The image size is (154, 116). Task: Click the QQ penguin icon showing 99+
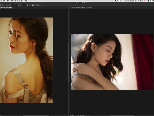(120, 1)
